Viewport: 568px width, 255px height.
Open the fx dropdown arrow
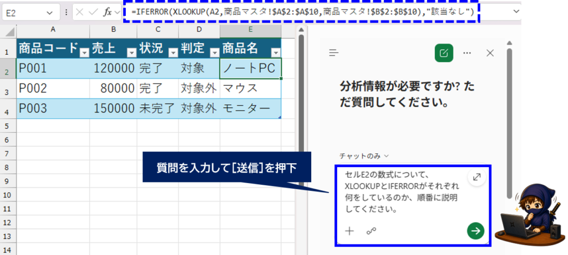point(117,12)
